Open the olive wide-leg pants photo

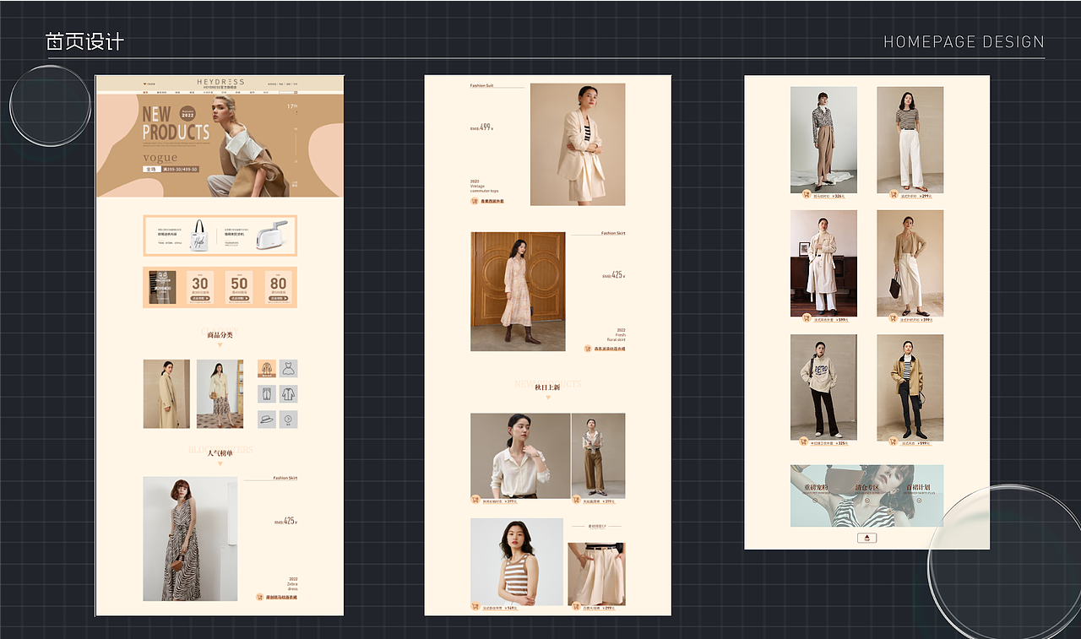(599, 455)
